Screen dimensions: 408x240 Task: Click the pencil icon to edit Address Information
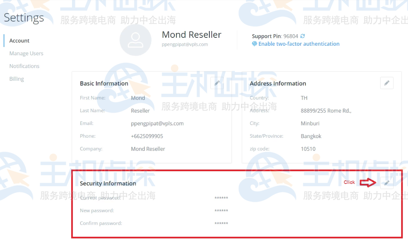(387, 83)
